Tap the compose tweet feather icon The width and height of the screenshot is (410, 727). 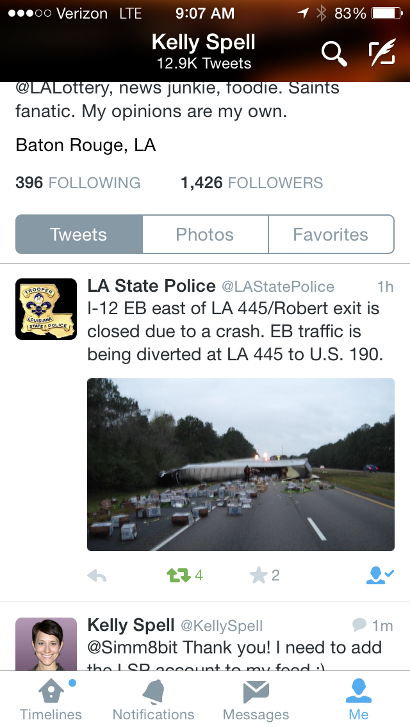click(x=382, y=52)
